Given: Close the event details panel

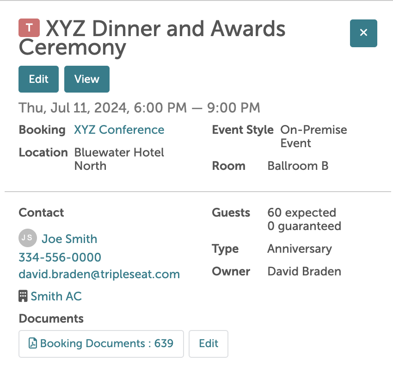Looking at the screenshot, I should click(x=363, y=33).
